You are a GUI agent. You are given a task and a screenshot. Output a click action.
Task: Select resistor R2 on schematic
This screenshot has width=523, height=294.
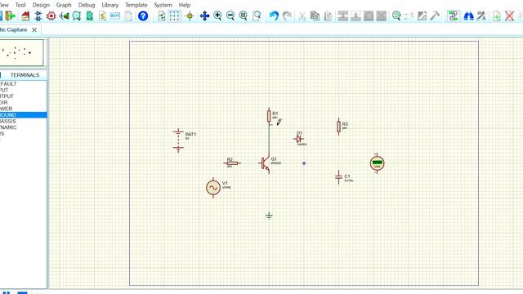[232, 163]
